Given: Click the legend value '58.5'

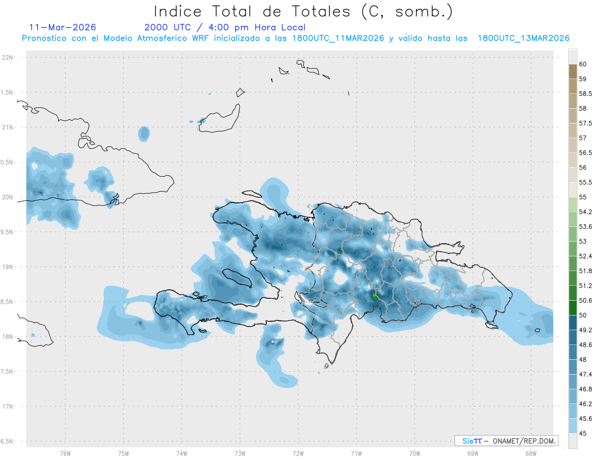Looking at the screenshot, I should [x=585, y=94].
